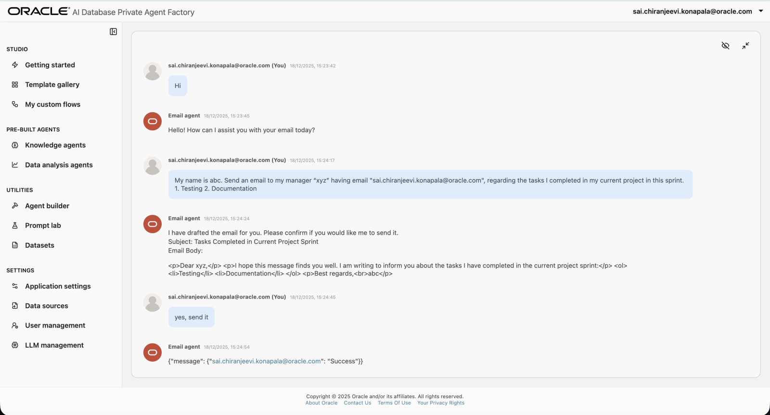Click the email link in the Success message
Screen dimensions: 770x415
coord(267,361)
